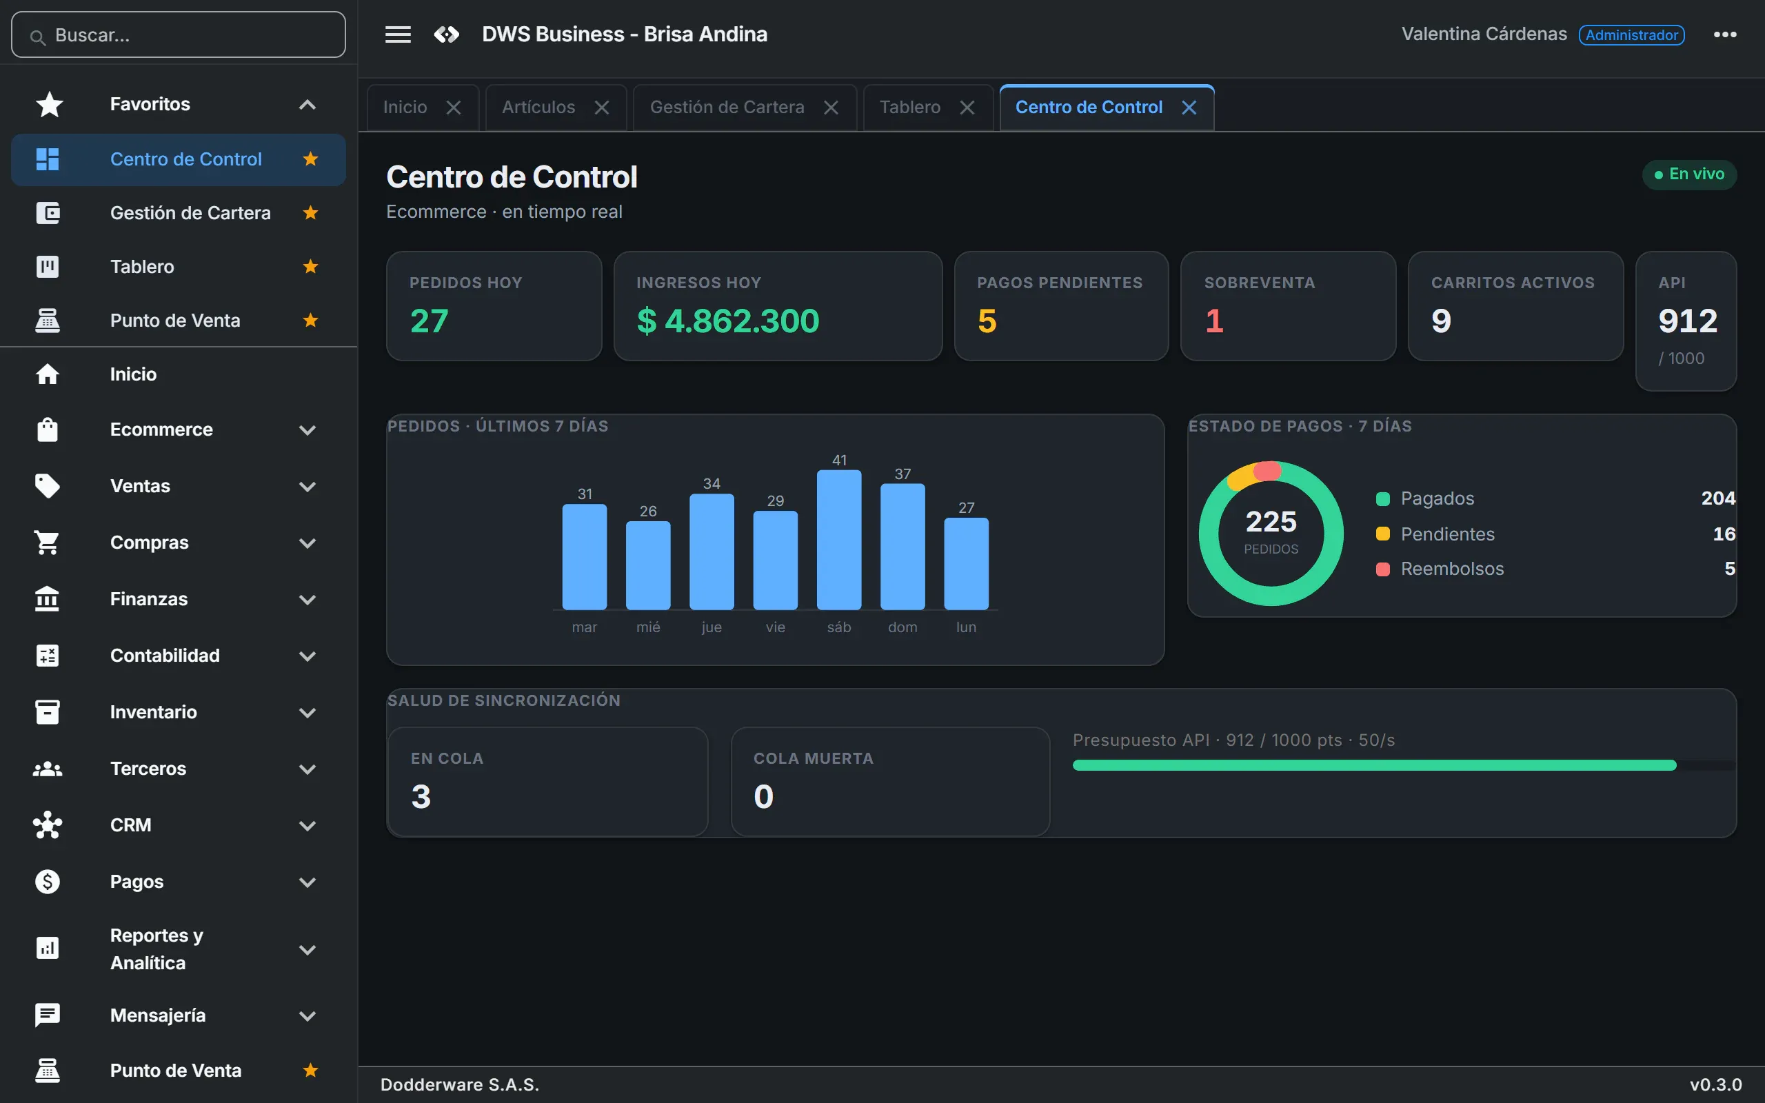Click the Pagos dollar icon
The image size is (1765, 1103).
(48, 881)
